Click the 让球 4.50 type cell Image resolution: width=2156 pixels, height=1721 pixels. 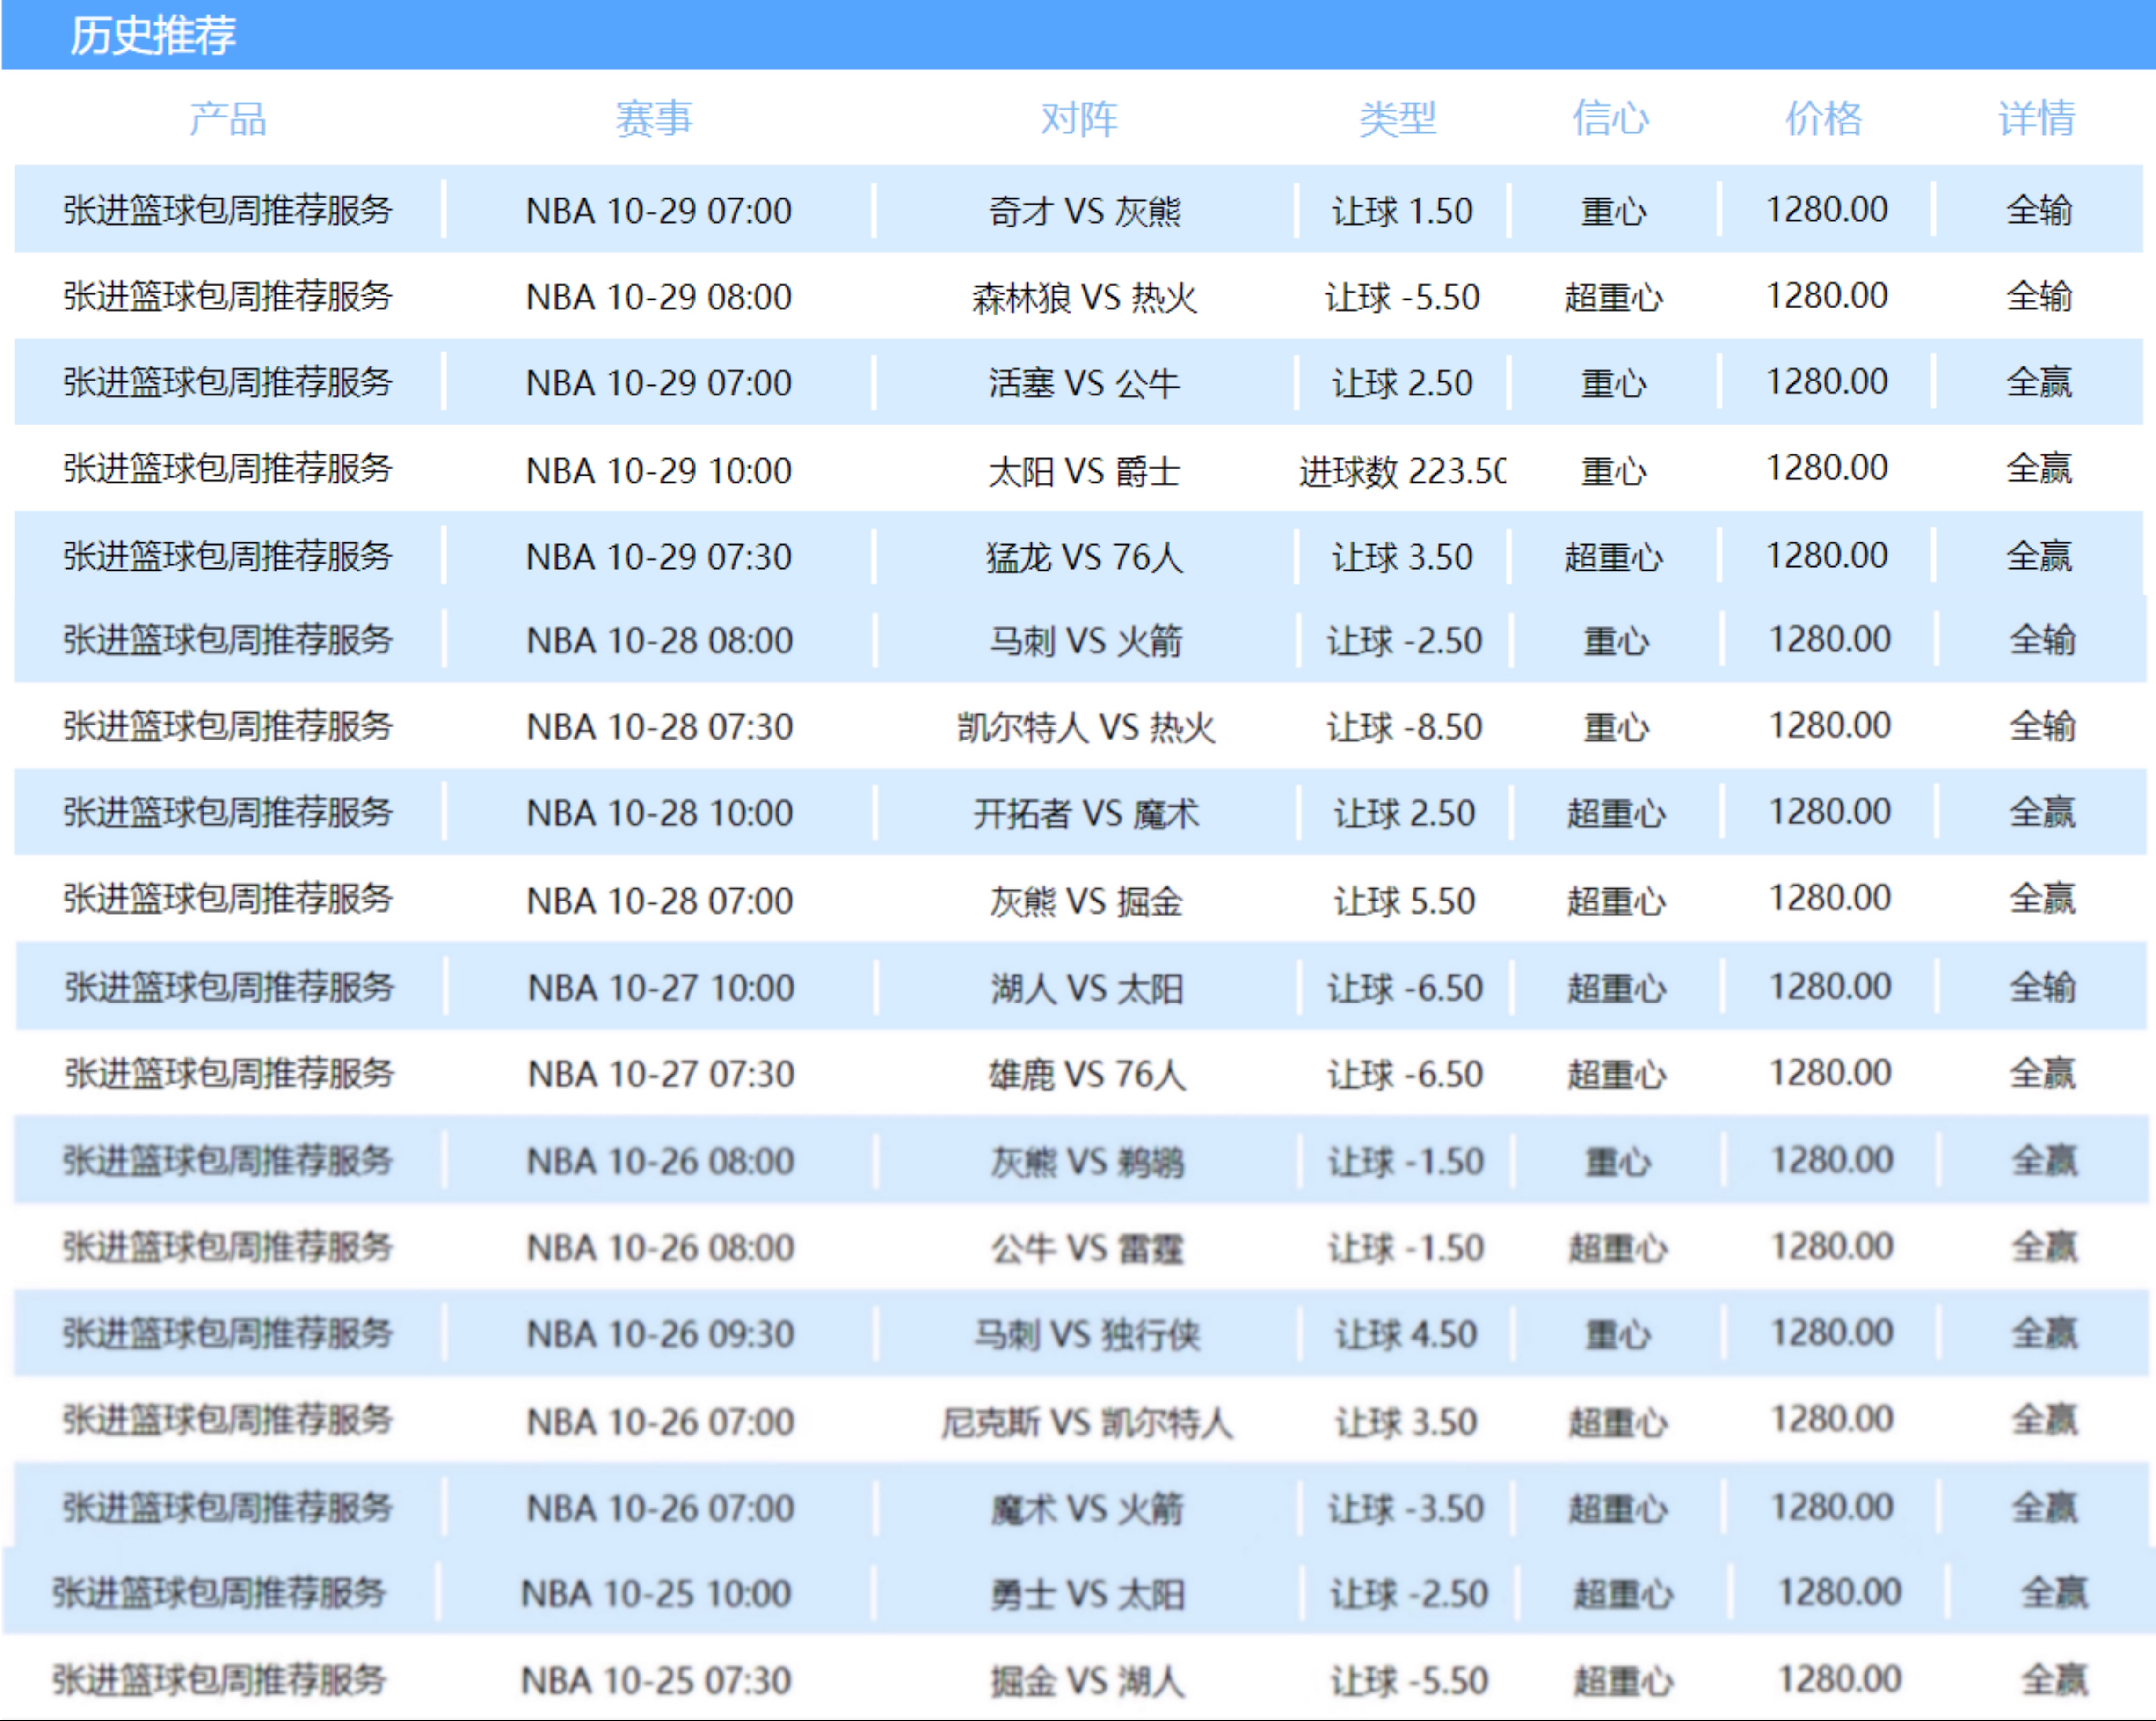[1406, 1334]
